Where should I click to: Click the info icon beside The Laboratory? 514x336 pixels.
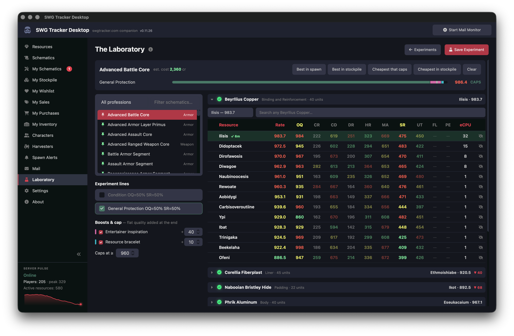click(151, 49)
